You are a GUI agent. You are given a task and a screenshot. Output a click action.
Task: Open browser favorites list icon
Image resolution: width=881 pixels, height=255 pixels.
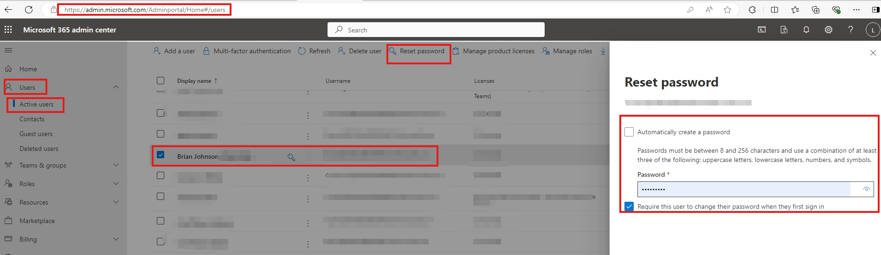pos(795,10)
